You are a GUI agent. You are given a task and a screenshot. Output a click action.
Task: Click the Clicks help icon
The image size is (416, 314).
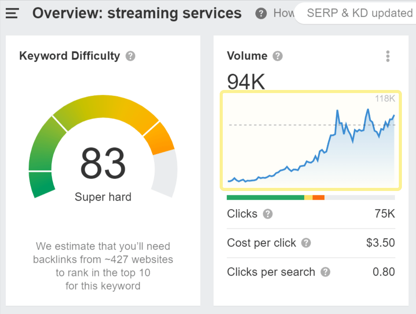(268, 214)
